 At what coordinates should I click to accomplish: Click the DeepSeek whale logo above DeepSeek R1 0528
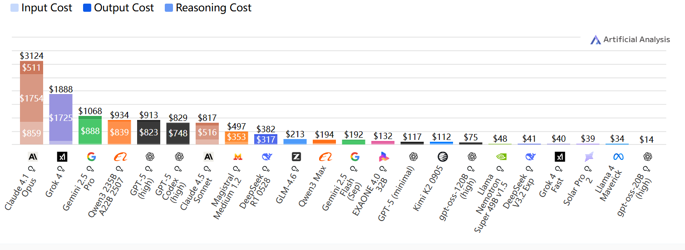(x=267, y=157)
